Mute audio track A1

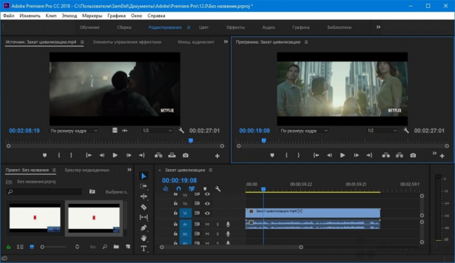(207, 224)
